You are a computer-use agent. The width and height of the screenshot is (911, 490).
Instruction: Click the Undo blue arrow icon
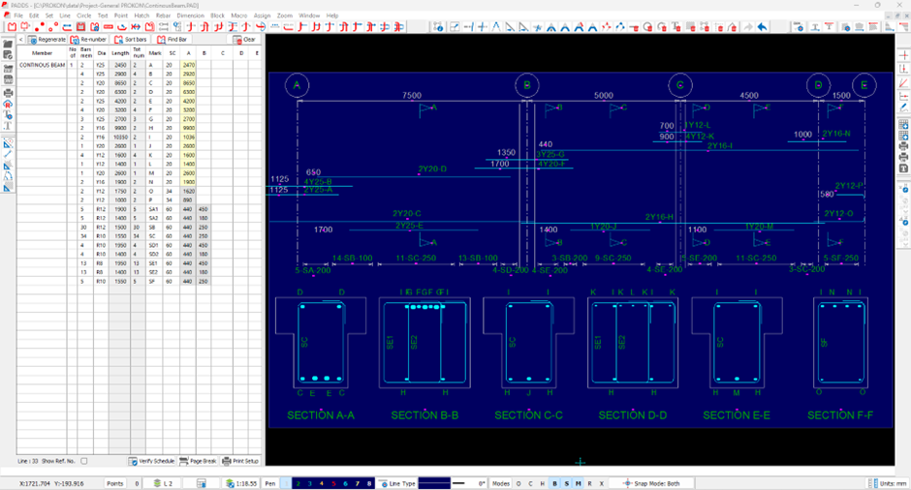click(x=762, y=27)
